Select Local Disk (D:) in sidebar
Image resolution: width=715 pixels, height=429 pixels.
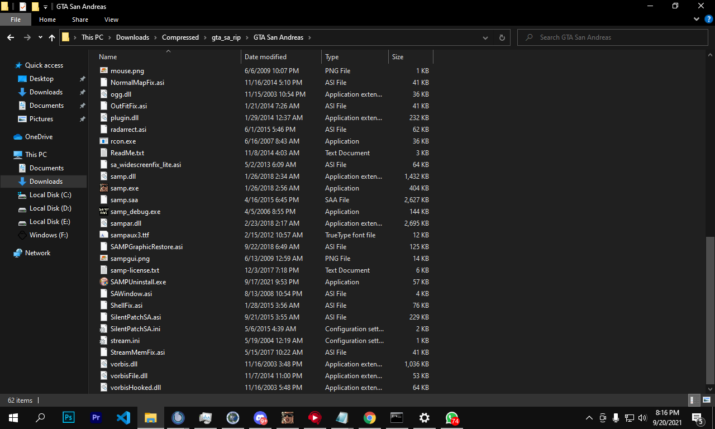pos(50,208)
